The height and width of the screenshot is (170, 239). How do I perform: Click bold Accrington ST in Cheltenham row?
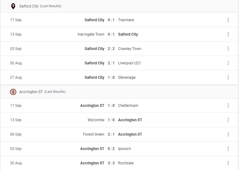click(92, 106)
